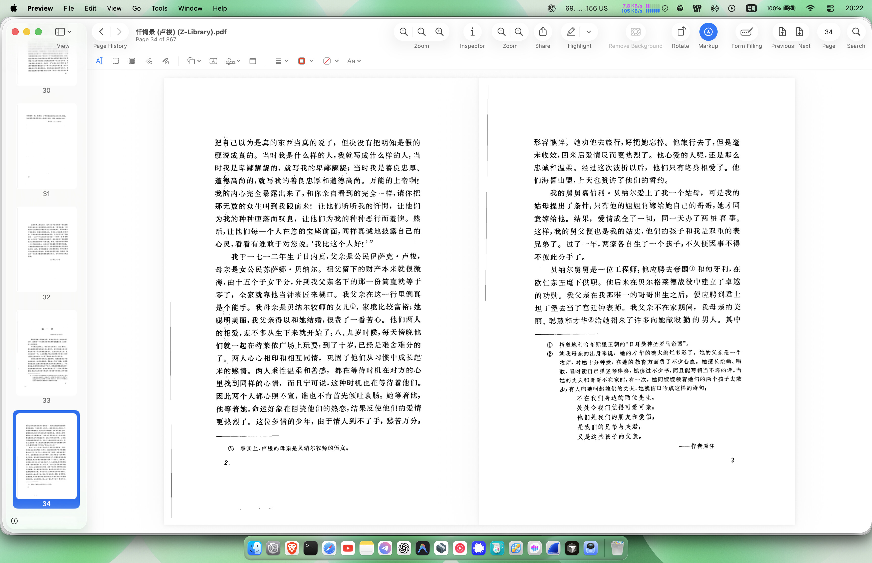The image size is (872, 563).
Task: Expand the text style Aa dropdown
Action: tap(354, 61)
